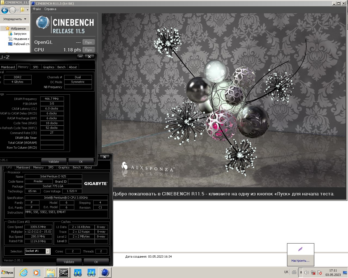Open the Файл menu in Cinebench
Viewport: 348px width, 278px height.
37,9
